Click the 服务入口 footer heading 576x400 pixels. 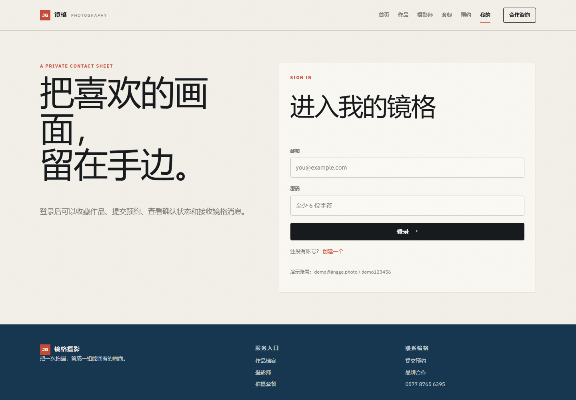(x=267, y=348)
